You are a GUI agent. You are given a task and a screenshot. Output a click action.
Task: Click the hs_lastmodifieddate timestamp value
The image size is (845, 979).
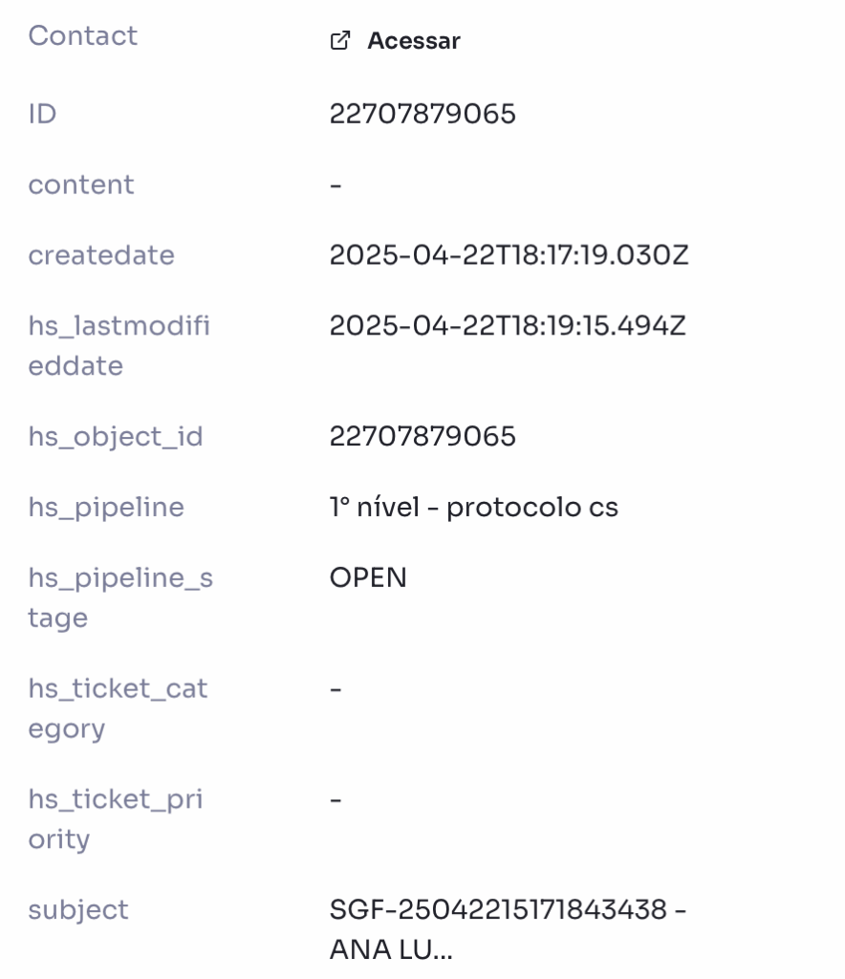508,325
